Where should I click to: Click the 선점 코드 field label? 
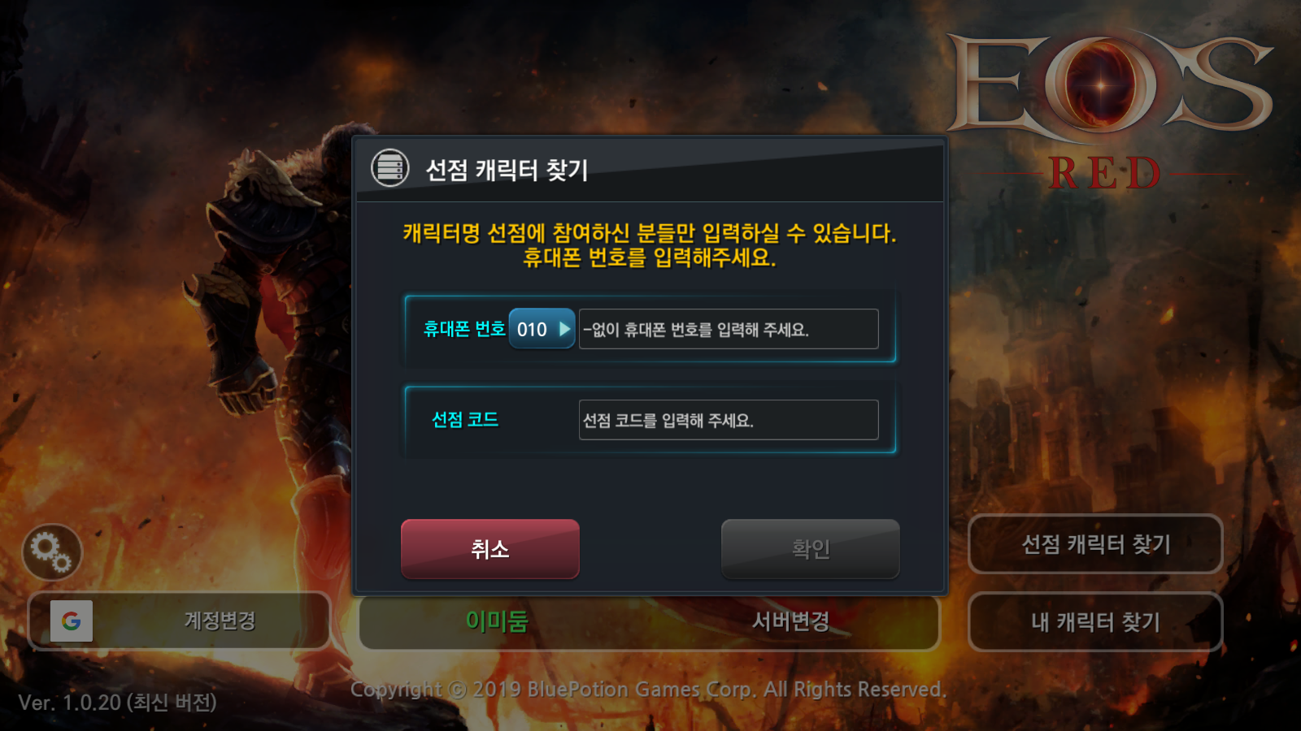tap(465, 420)
